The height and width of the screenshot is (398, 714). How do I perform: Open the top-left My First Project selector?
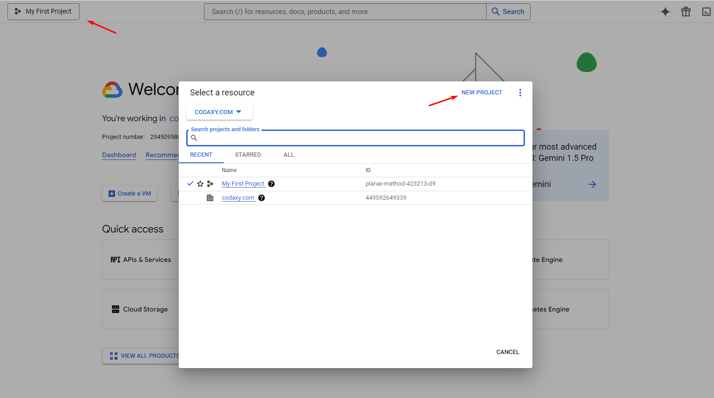43,11
